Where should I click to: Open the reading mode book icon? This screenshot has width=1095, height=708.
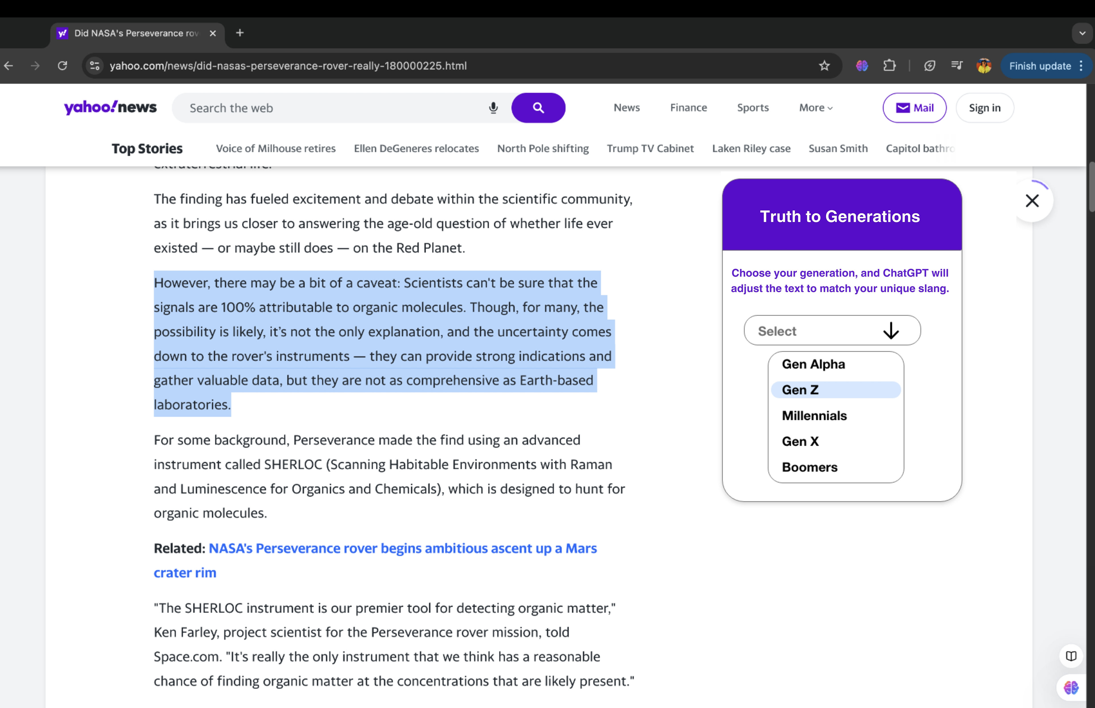[1071, 656]
